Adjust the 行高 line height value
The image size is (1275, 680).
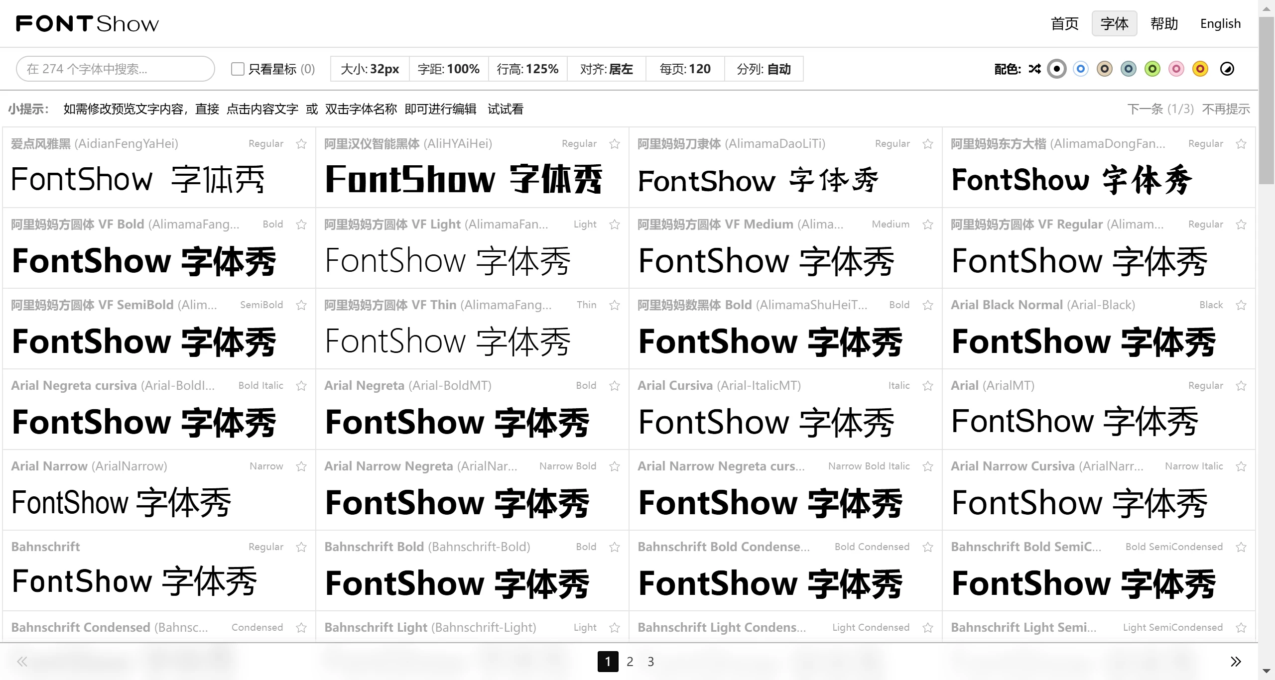point(527,69)
